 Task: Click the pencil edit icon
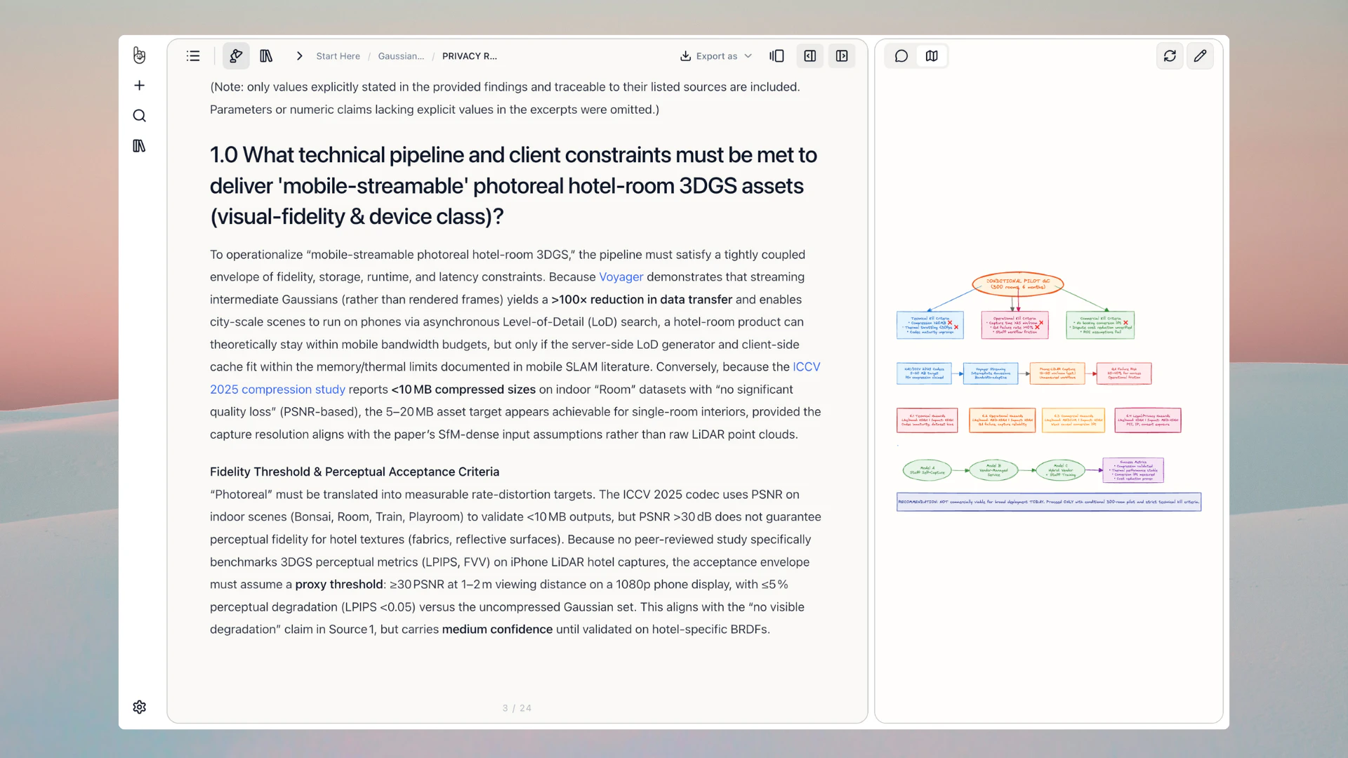coord(1200,56)
